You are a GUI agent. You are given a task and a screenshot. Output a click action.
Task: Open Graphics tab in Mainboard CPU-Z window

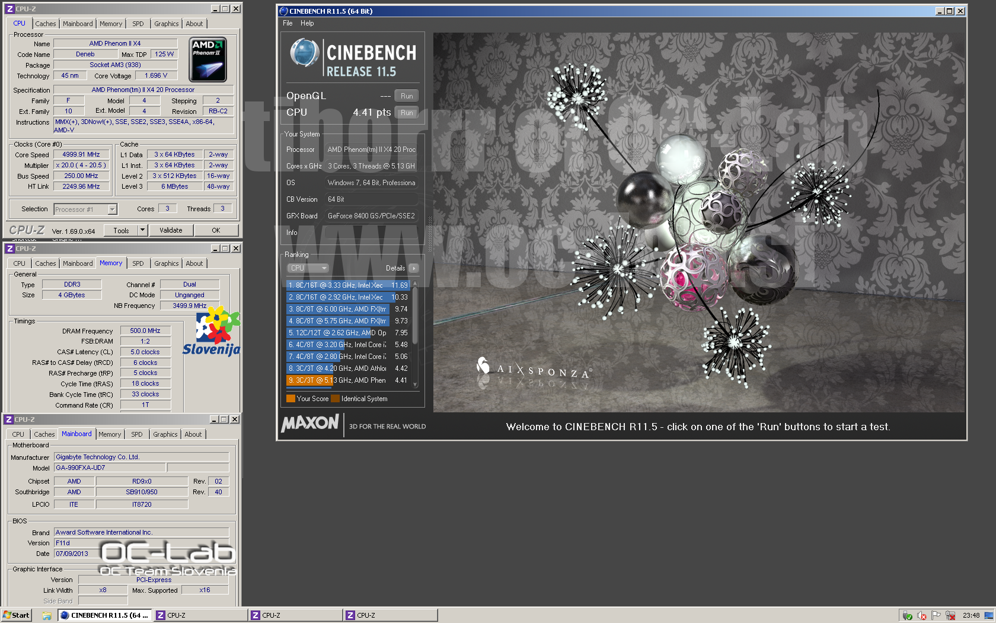tap(165, 434)
